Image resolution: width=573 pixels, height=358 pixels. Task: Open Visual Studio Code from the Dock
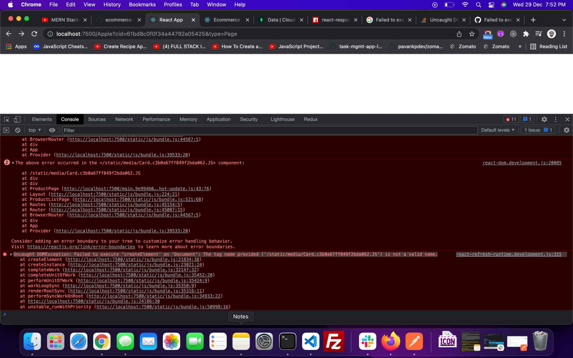pos(311,341)
